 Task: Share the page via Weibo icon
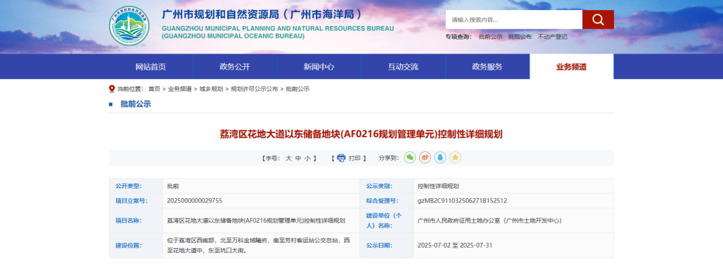425,158
